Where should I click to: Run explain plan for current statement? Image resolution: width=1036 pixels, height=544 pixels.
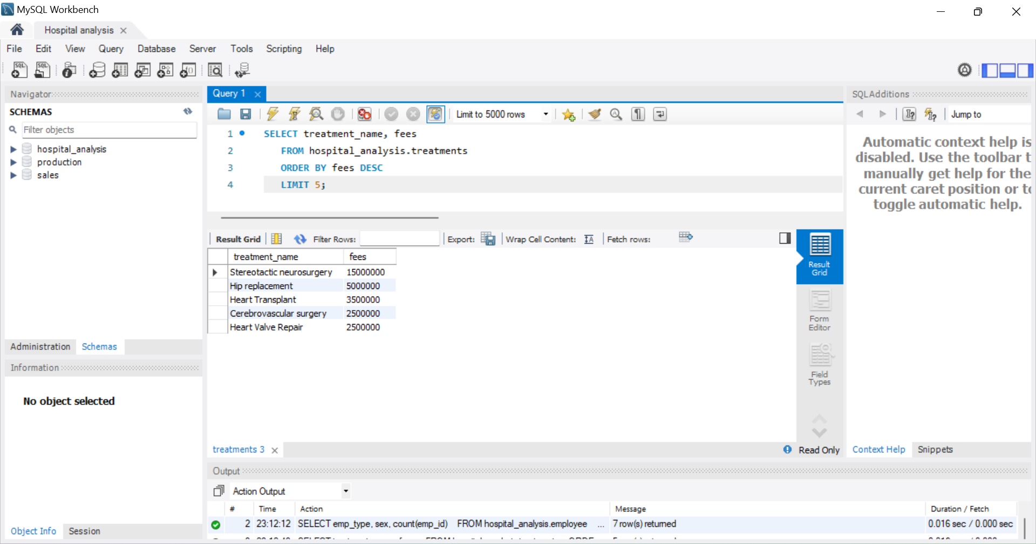pyautogui.click(x=316, y=114)
